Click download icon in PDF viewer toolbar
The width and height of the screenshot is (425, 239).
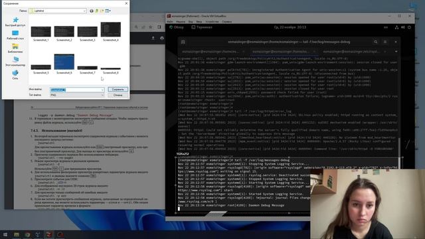[x=153, y=39]
